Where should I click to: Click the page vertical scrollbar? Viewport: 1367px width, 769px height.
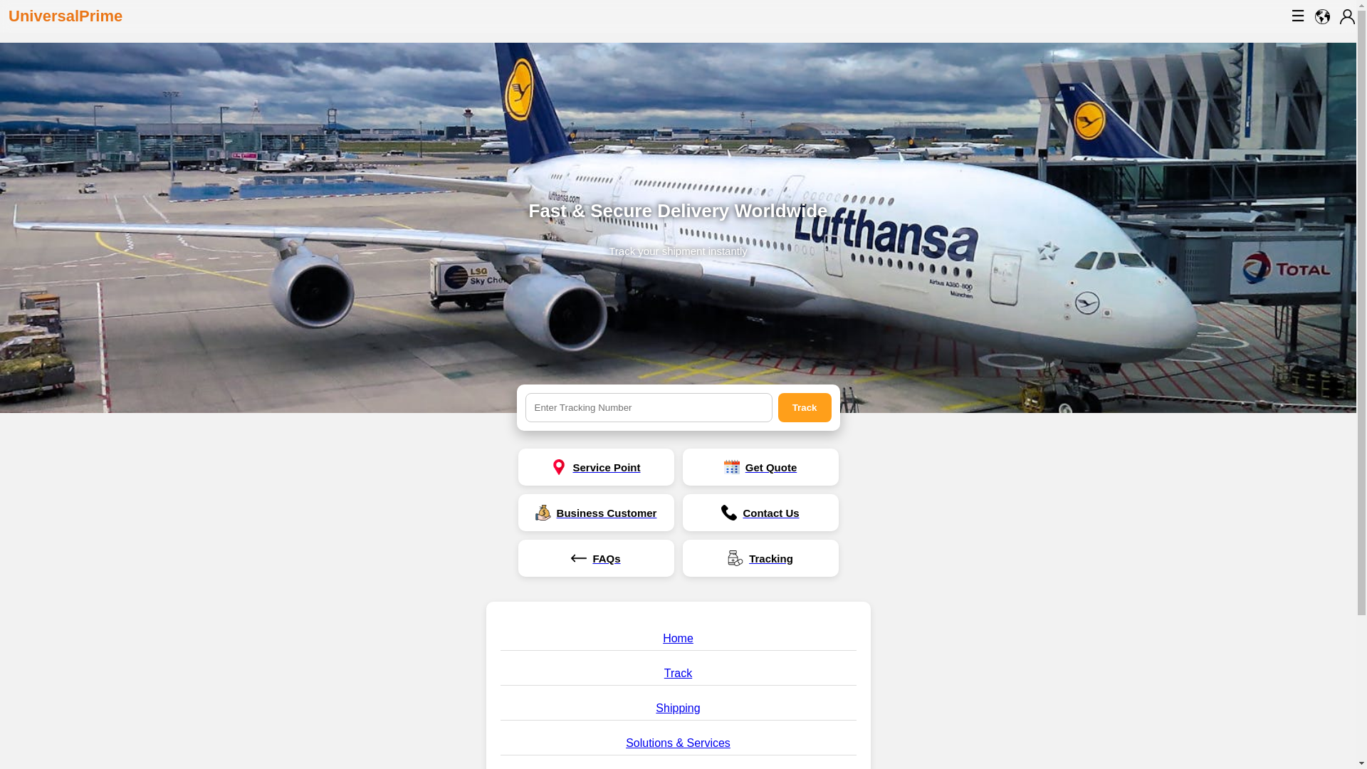(x=1361, y=384)
